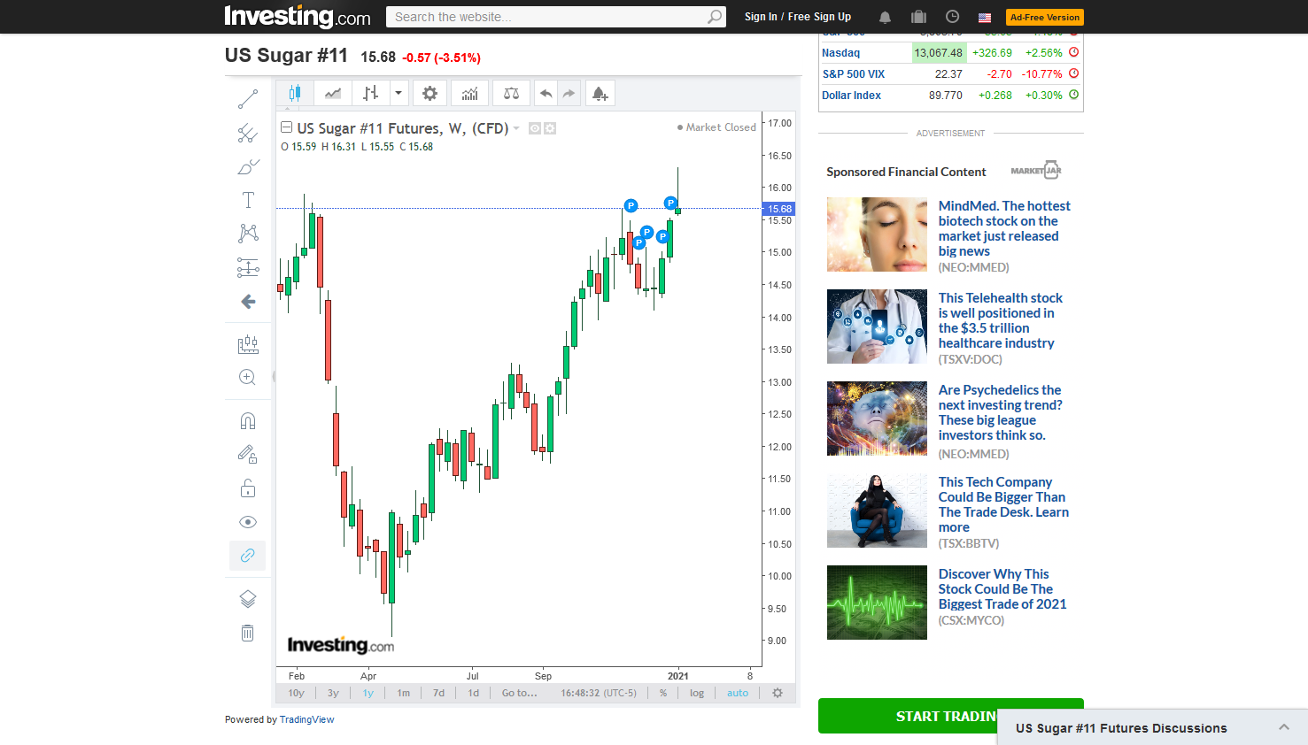Open chart style dropdown arrow
This screenshot has width=1308, height=745.
pyautogui.click(x=399, y=93)
